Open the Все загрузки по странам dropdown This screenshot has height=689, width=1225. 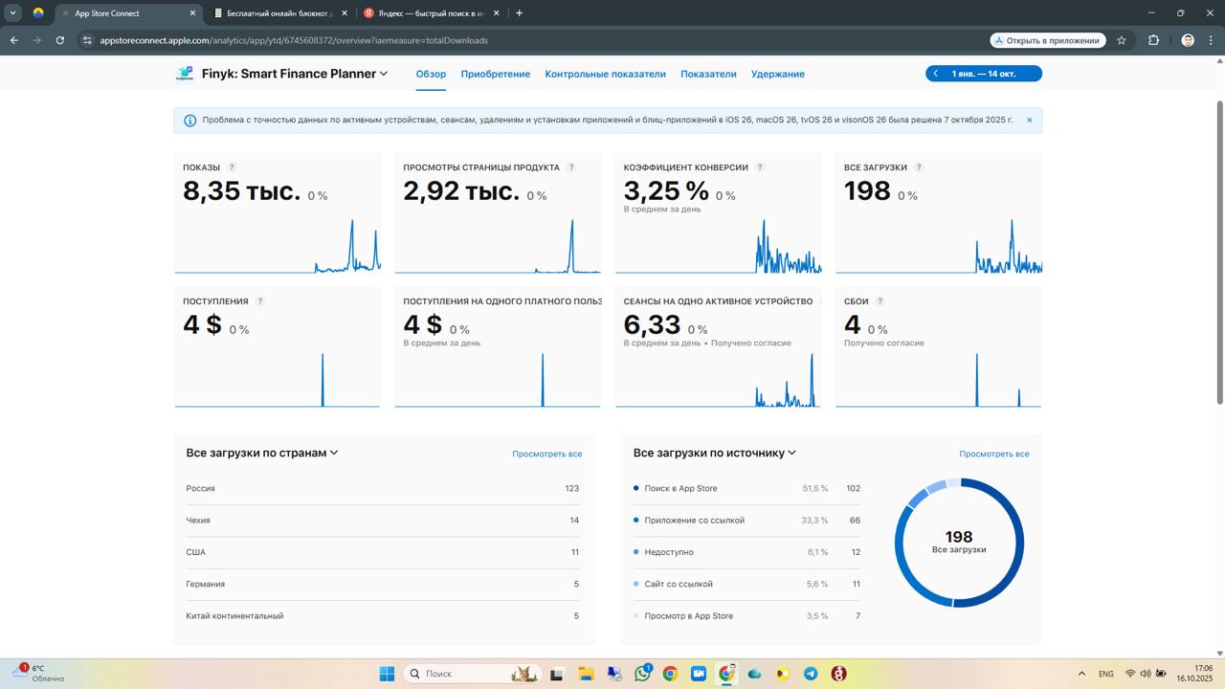334,453
